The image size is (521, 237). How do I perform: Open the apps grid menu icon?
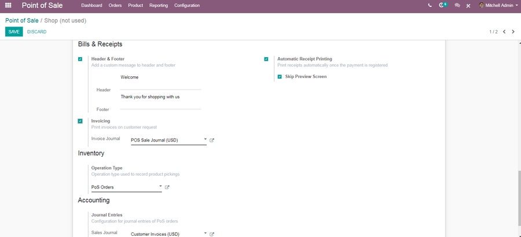tap(8, 5)
